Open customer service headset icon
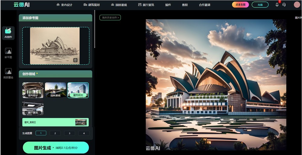The width and height of the screenshot is (302, 155). tap(284, 5)
